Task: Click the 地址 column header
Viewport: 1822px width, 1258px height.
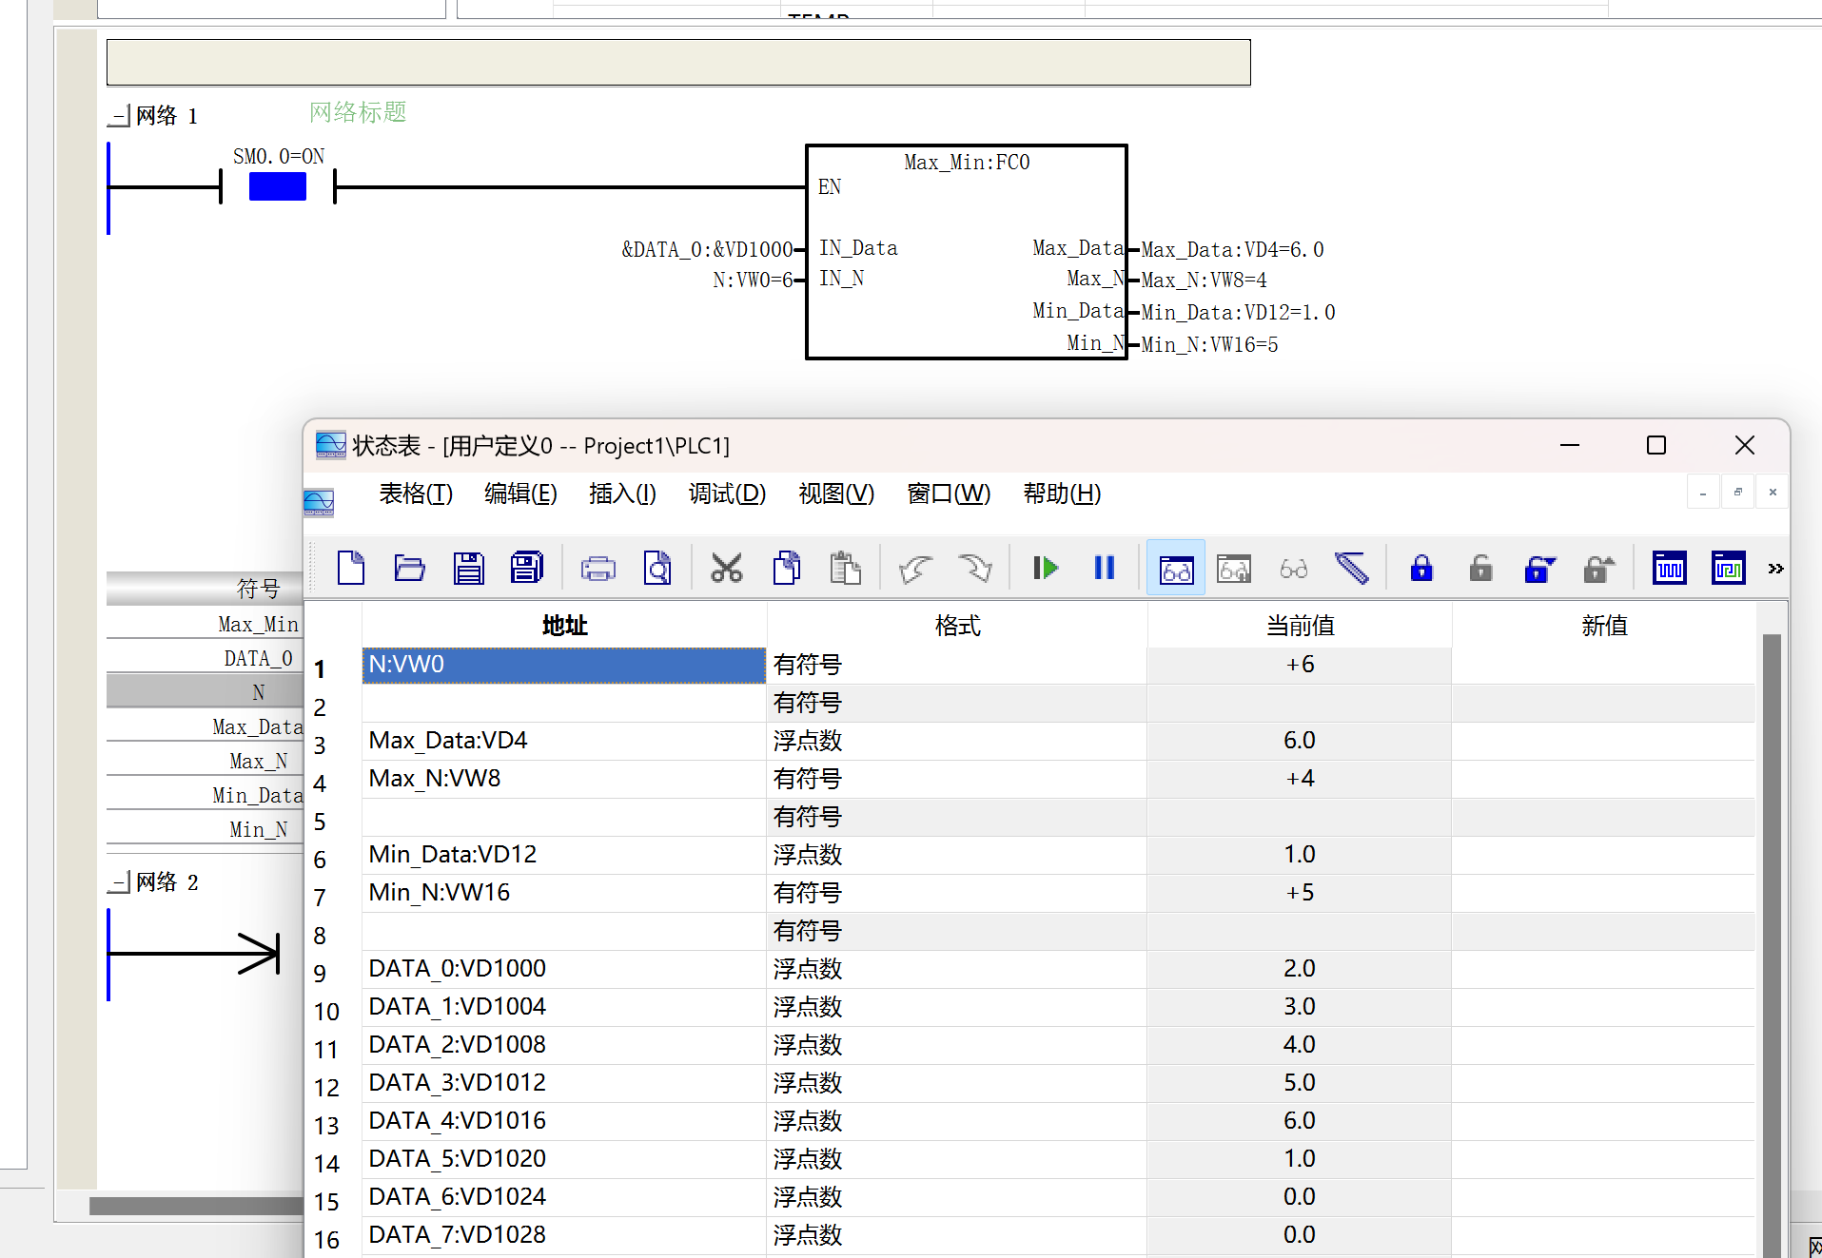Action: [564, 625]
